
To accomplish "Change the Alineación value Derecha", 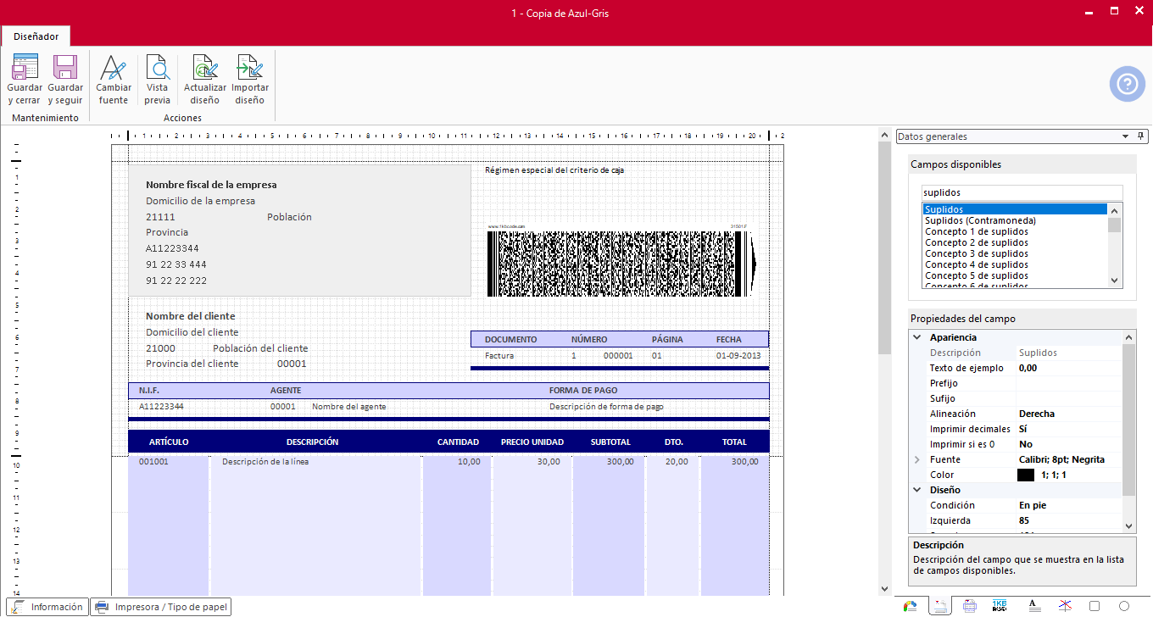I will click(1068, 414).
